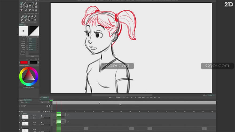The width and height of the screenshot is (235, 132).
Task: Select the Text tool (T icon)
Action: (x=32, y=20)
